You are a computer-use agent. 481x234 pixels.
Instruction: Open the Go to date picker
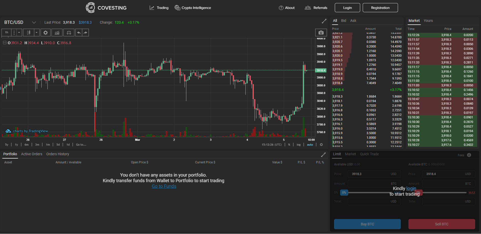coord(81,145)
